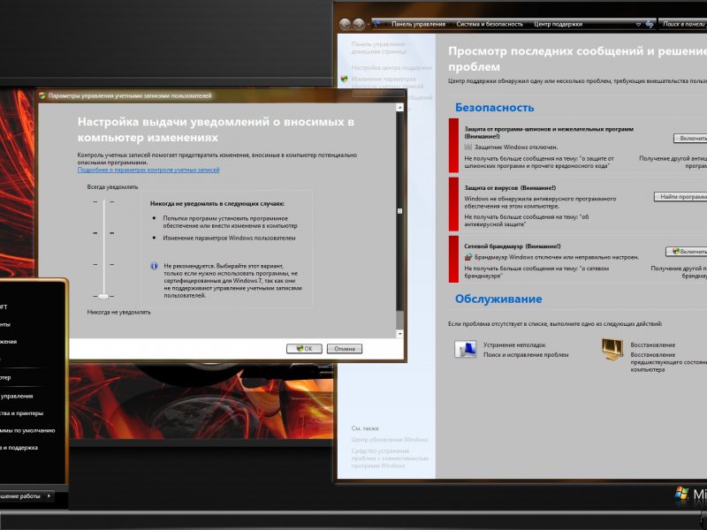Click UAC dialog scrollbar down arrow
Screen dimensions: 707x530
[399, 334]
